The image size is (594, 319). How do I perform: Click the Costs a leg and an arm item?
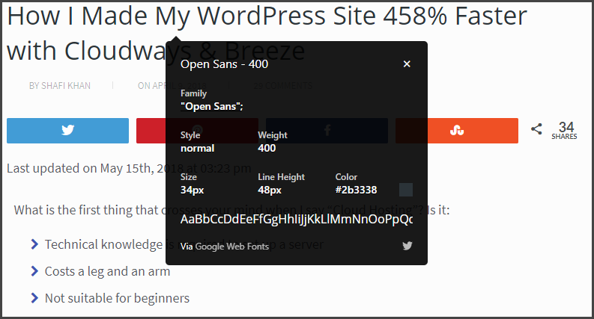coord(107,271)
